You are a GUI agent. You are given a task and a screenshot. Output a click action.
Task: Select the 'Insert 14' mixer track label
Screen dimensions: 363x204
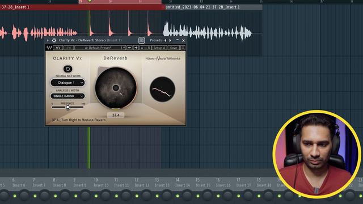[x=183, y=185]
